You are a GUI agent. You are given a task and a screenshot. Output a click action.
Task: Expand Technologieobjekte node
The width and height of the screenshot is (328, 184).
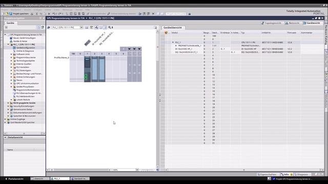click(11, 61)
